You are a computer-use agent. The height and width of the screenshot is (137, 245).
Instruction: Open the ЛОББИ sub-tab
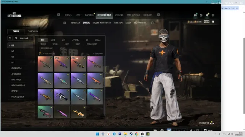(x=128, y=23)
